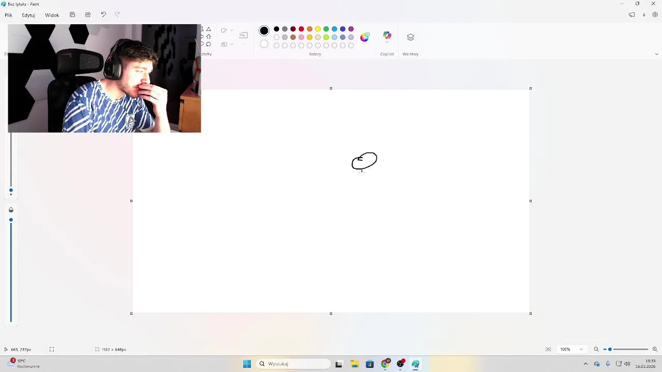662x372 pixels.
Task: Click the volume icon in system tray
Action: (627, 364)
